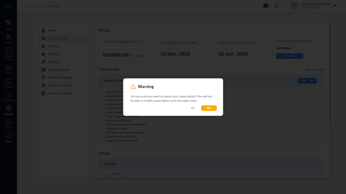Image resolution: width=346 pixels, height=194 pixels.
Task: Open the Home navigation icon
Action: click(8, 23)
